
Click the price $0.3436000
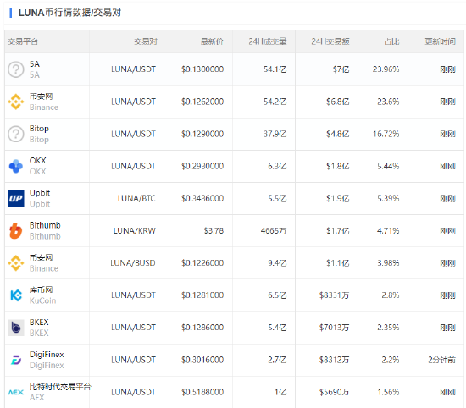[202, 198]
